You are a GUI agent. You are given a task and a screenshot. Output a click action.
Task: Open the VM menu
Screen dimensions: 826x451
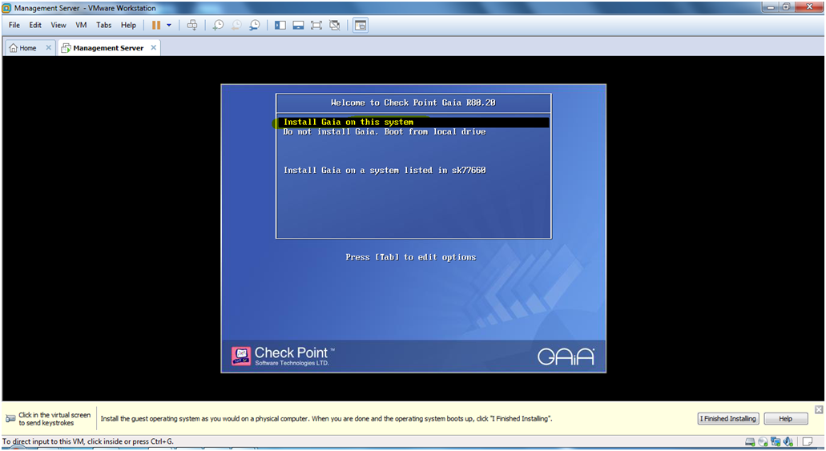click(81, 26)
